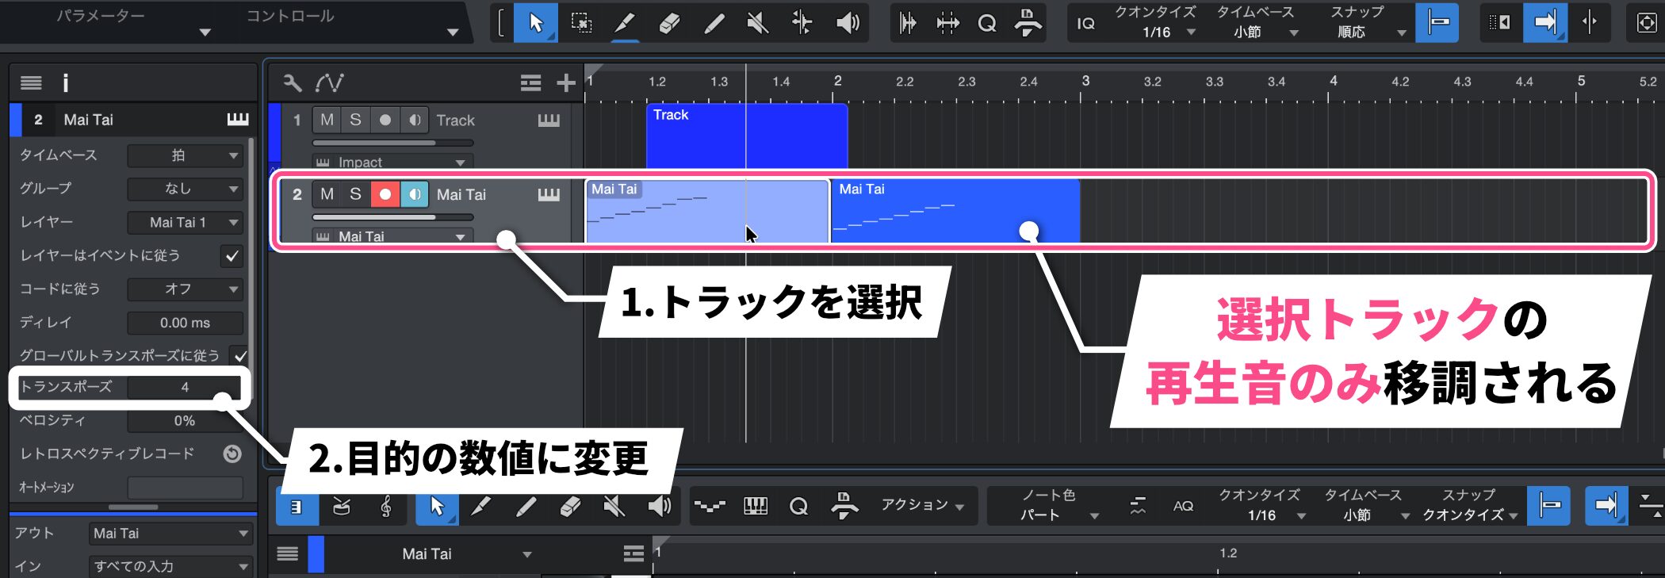Toggle 'グローバルトランスポーズに従う' checkbox

click(239, 356)
